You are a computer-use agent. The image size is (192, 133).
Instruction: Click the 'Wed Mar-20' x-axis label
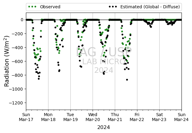[93, 117]
